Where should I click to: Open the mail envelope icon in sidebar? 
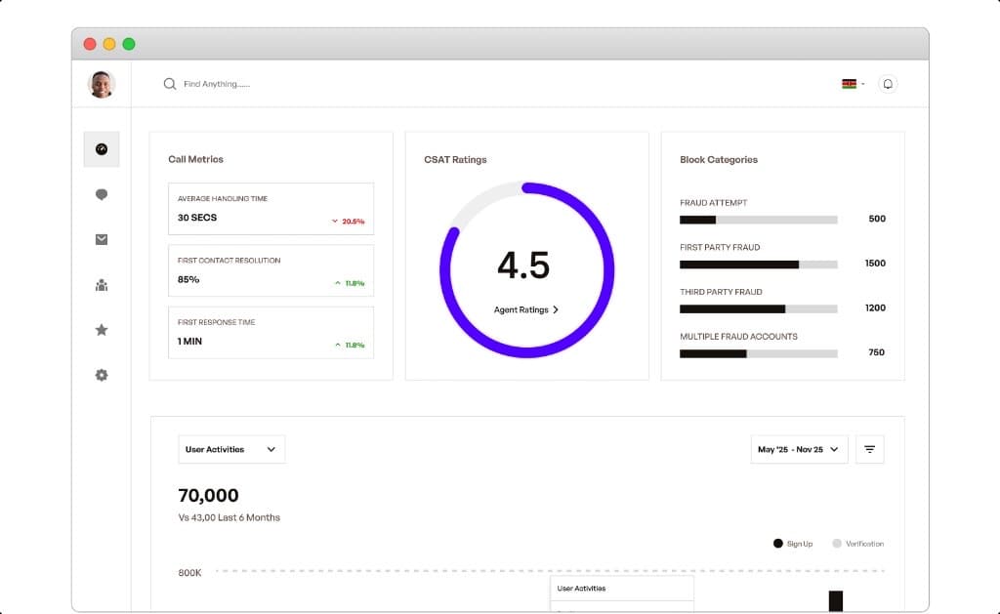click(x=102, y=239)
